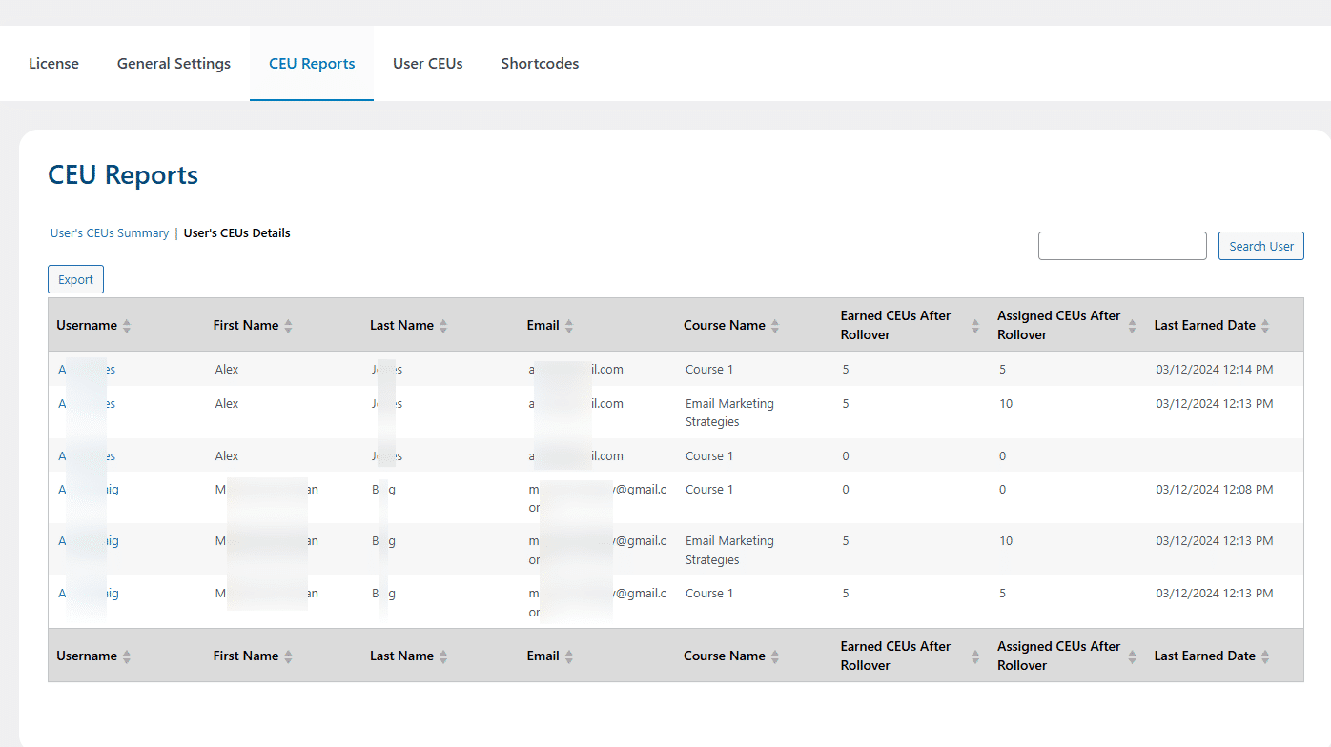Click the top Username column header label
The image size is (1331, 747).
click(x=87, y=326)
